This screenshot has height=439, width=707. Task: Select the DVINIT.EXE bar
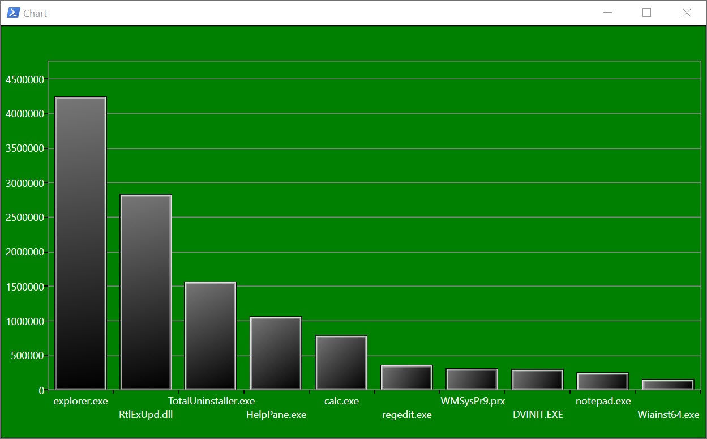pos(537,380)
